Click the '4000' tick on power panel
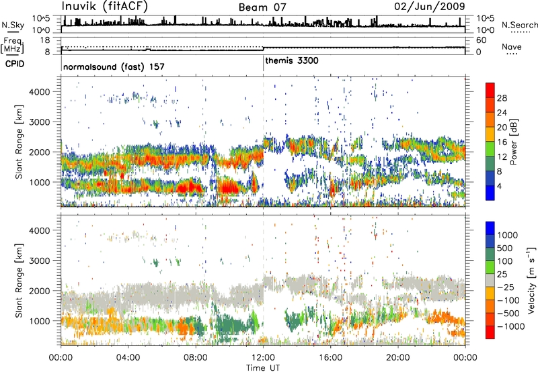The width and height of the screenshot is (538, 372). point(39,92)
